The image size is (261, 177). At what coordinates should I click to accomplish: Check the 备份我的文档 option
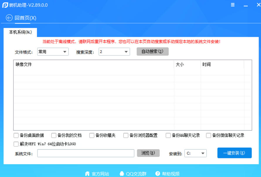pyautogui.click(x=54, y=135)
